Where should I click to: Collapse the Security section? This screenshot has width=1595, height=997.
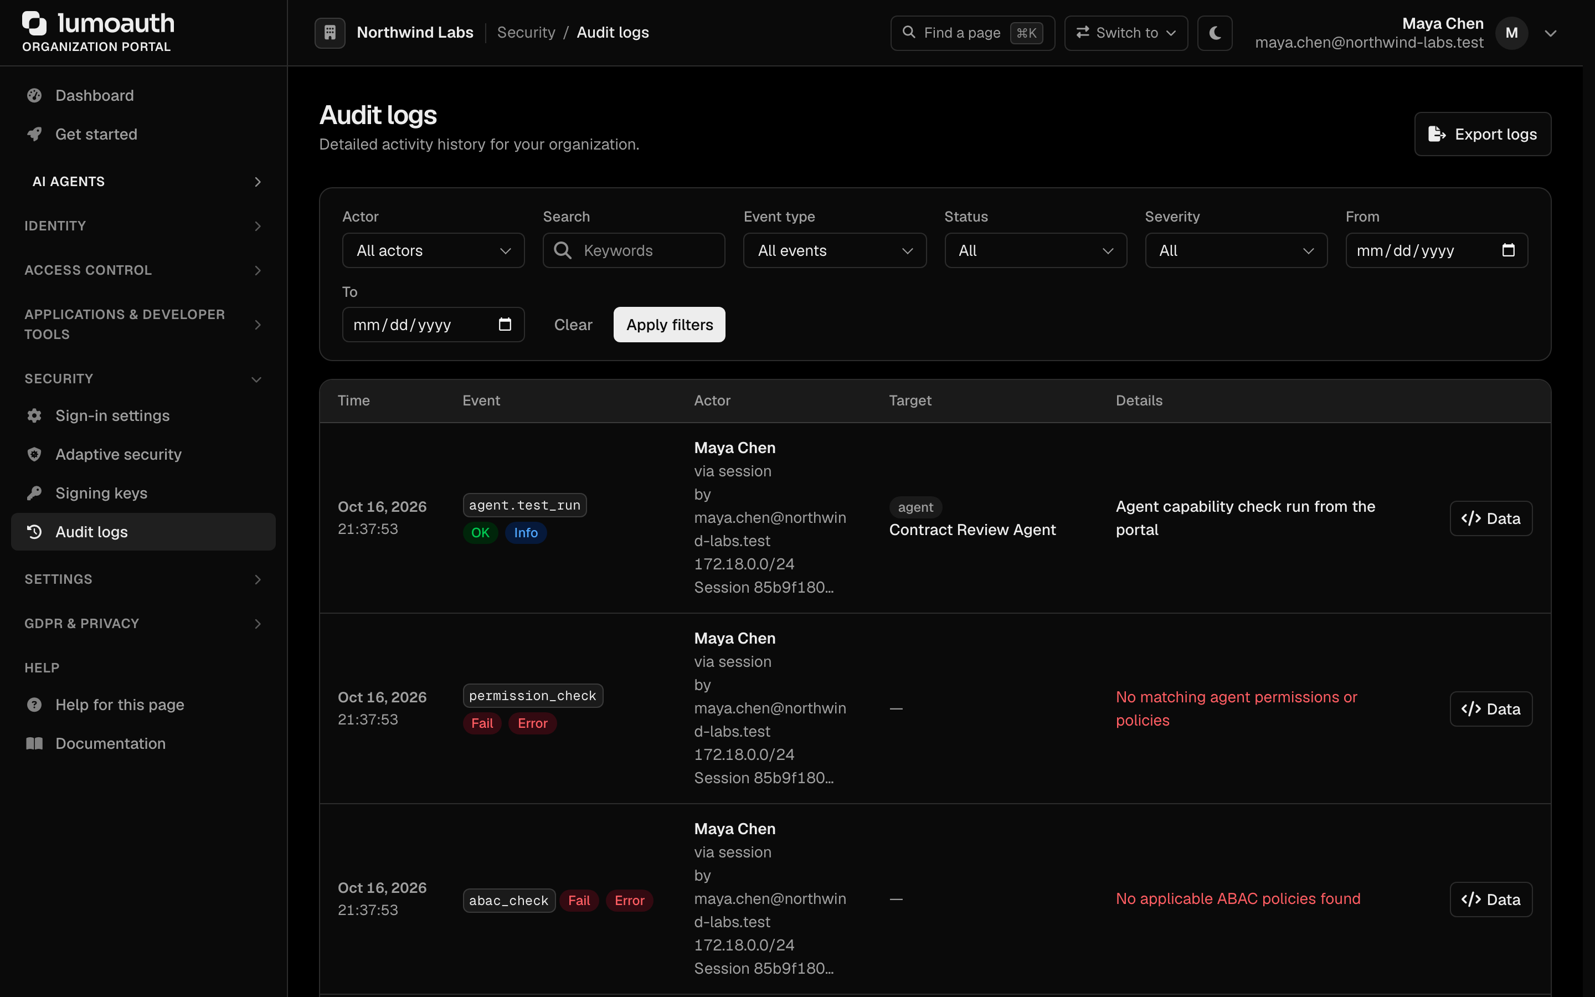click(x=143, y=378)
